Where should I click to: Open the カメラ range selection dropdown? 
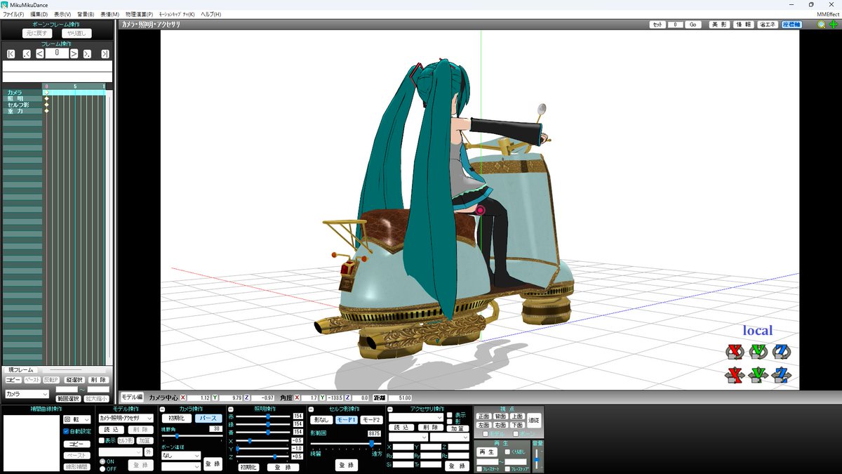(x=27, y=395)
